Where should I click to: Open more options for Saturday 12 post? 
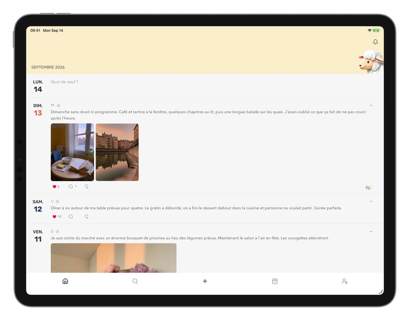(x=371, y=201)
